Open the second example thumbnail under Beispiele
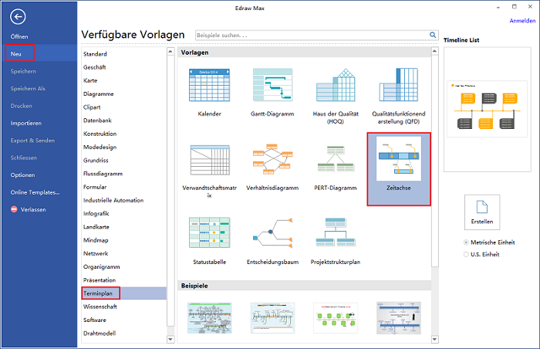This screenshot has height=349, width=540. pyautogui.click(x=272, y=318)
